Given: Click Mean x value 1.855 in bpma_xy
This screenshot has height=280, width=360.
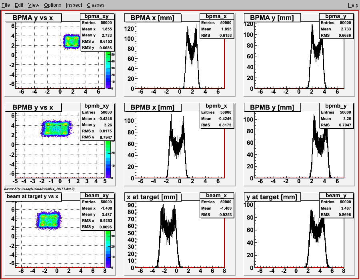Looking at the screenshot, I should pos(107,29).
